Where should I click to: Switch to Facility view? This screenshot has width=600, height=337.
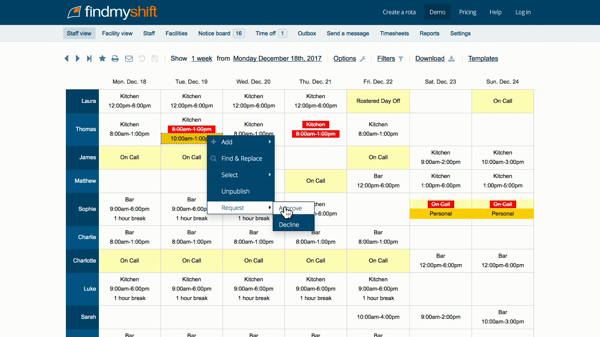[x=117, y=33]
